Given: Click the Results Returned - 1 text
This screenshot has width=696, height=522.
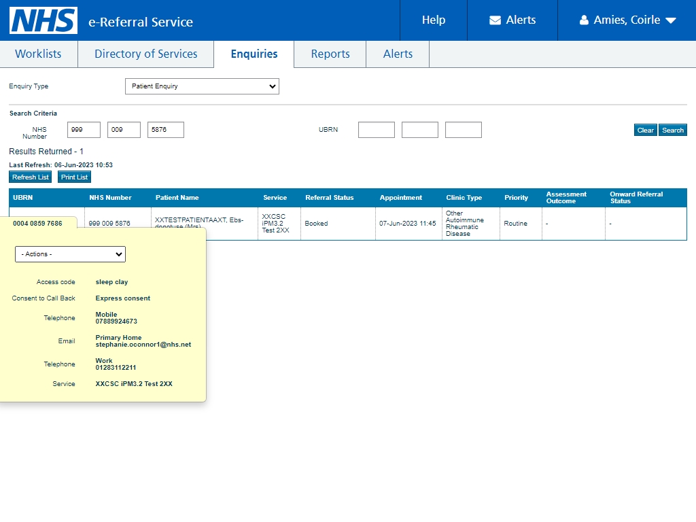Looking at the screenshot, I should coord(46,152).
